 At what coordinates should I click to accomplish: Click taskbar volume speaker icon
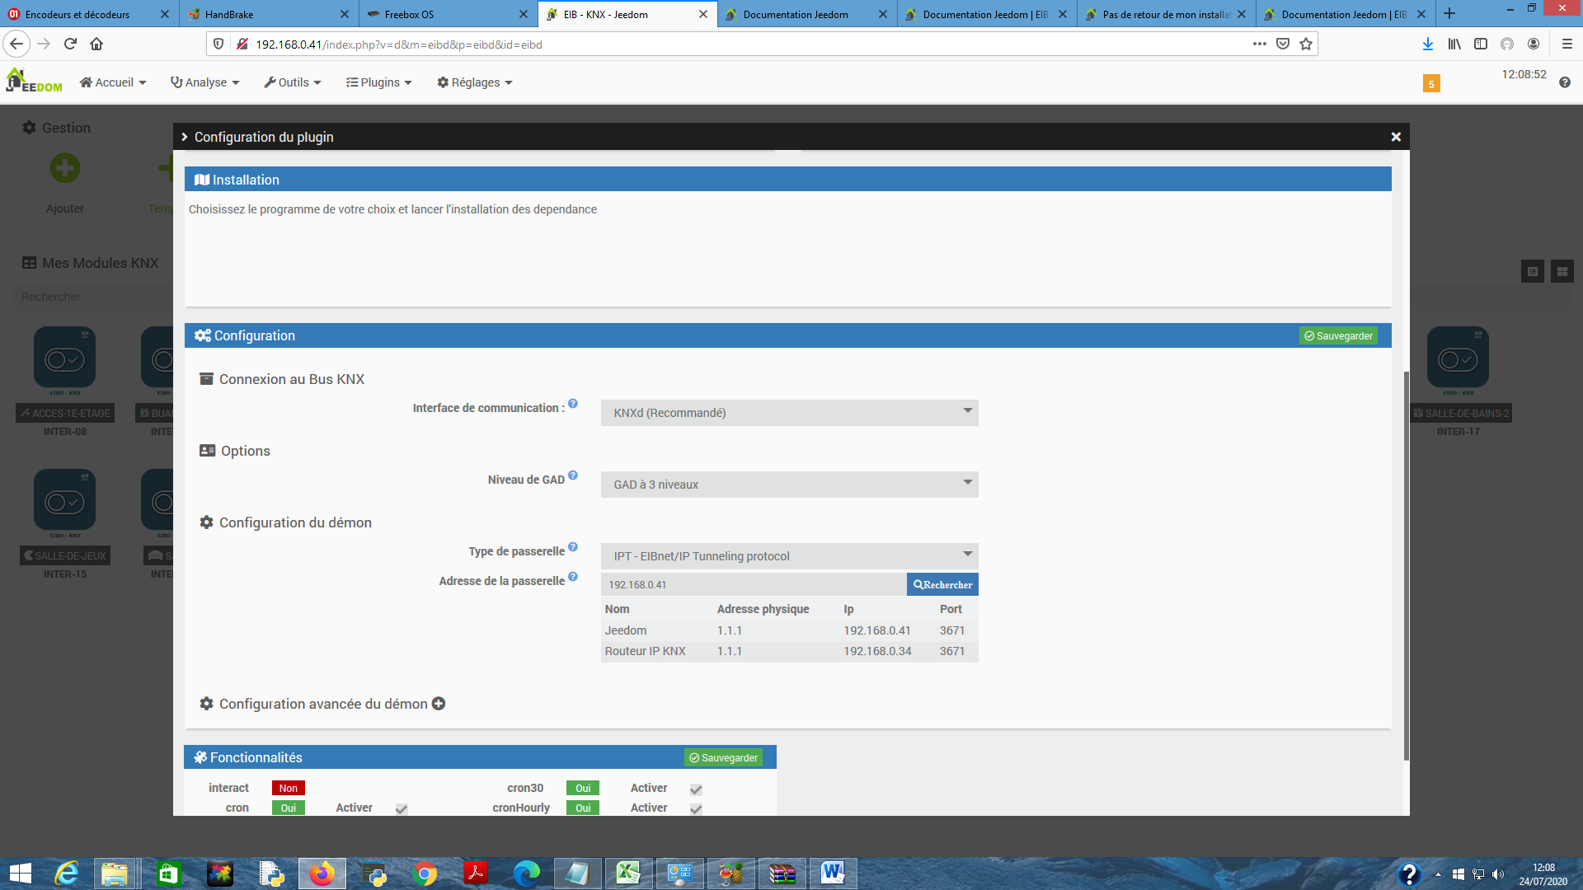[x=1498, y=874]
